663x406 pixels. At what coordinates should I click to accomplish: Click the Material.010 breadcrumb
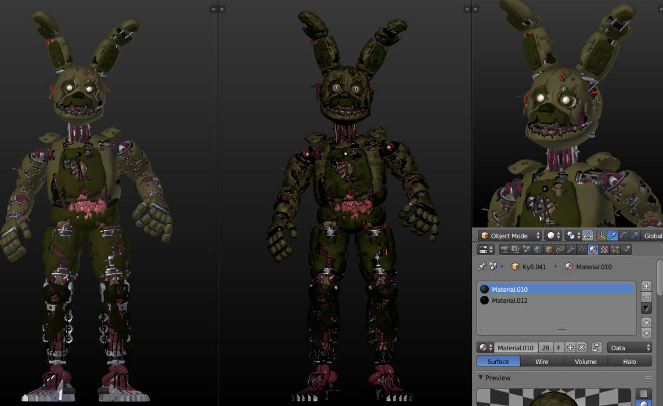pyautogui.click(x=589, y=267)
